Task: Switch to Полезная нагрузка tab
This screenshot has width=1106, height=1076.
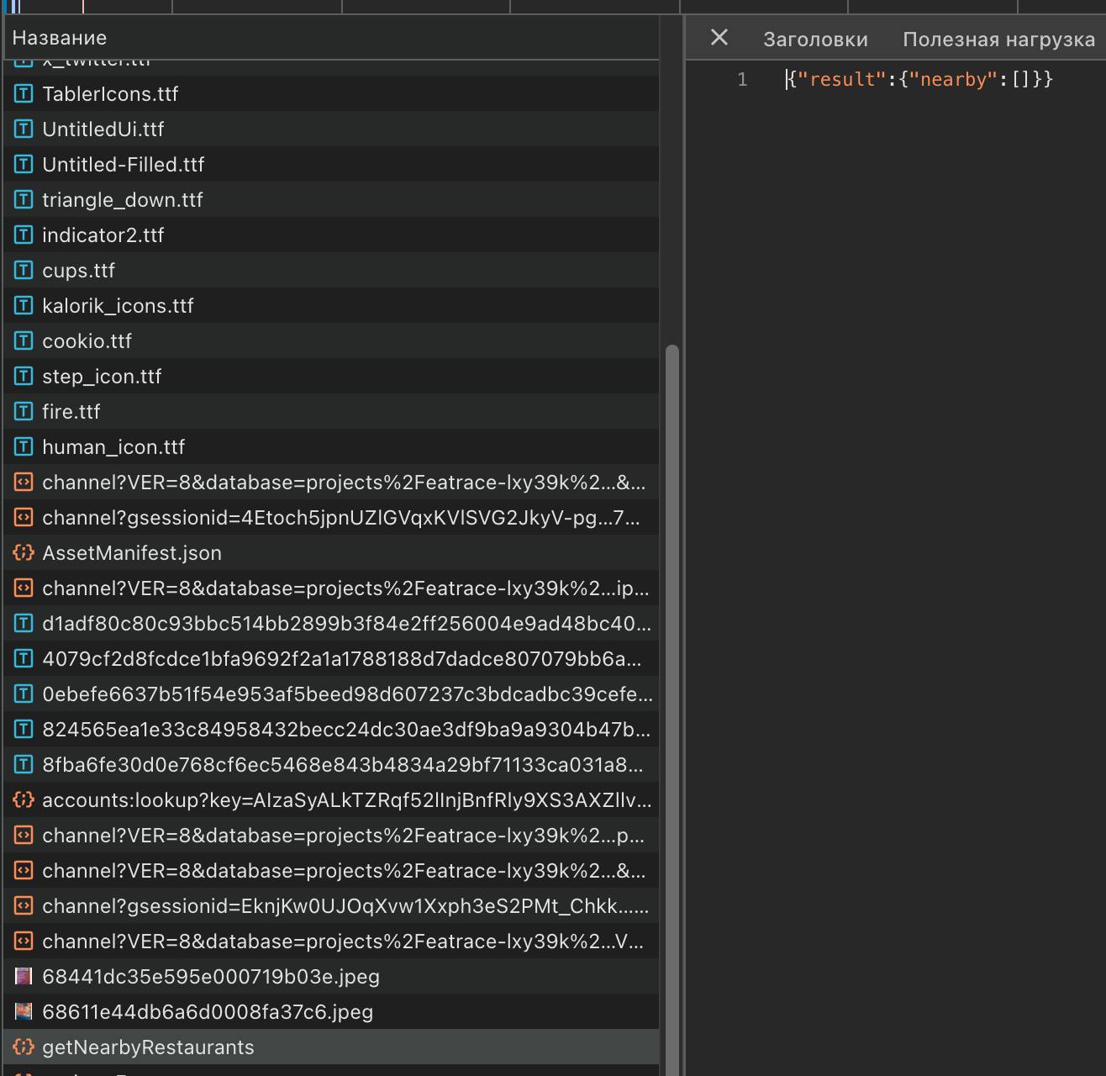Action: pos(998,40)
